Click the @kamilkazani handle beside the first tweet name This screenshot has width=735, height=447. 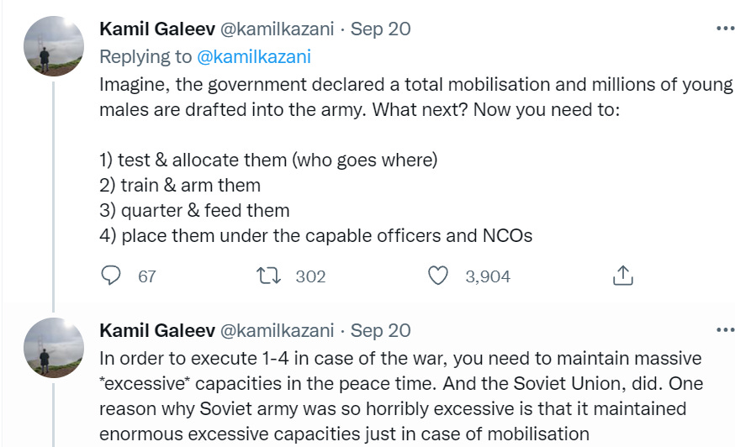[x=277, y=29]
